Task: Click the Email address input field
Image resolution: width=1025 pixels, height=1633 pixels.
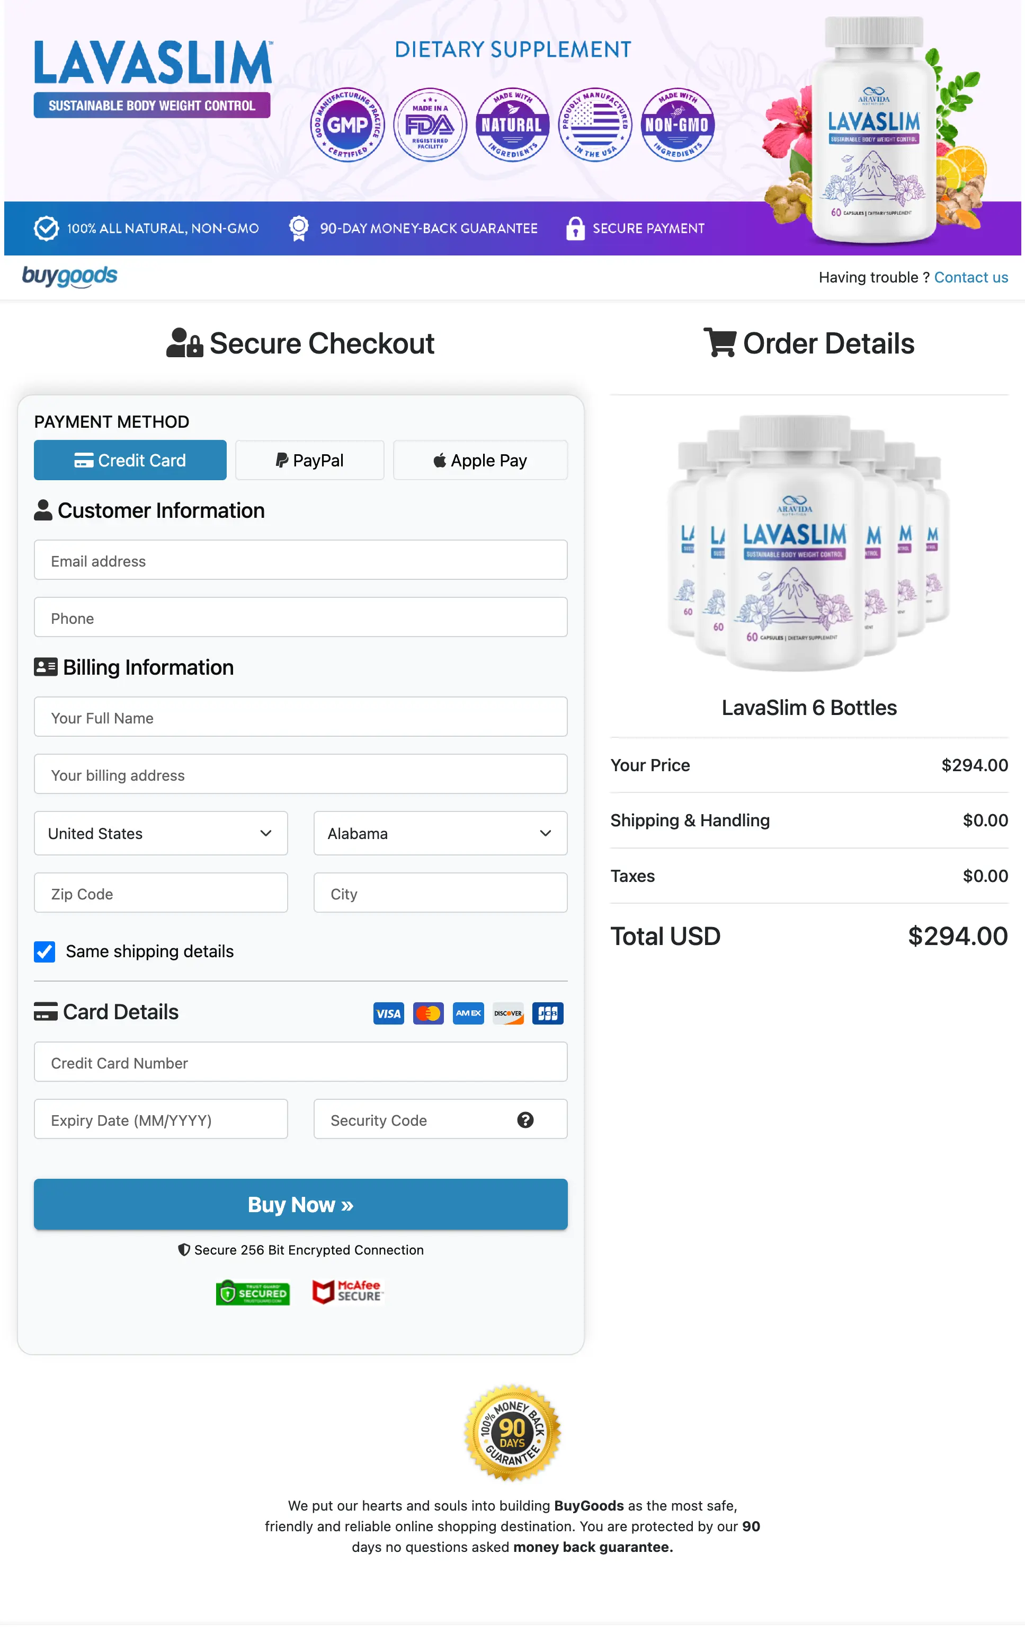Action: pos(300,560)
